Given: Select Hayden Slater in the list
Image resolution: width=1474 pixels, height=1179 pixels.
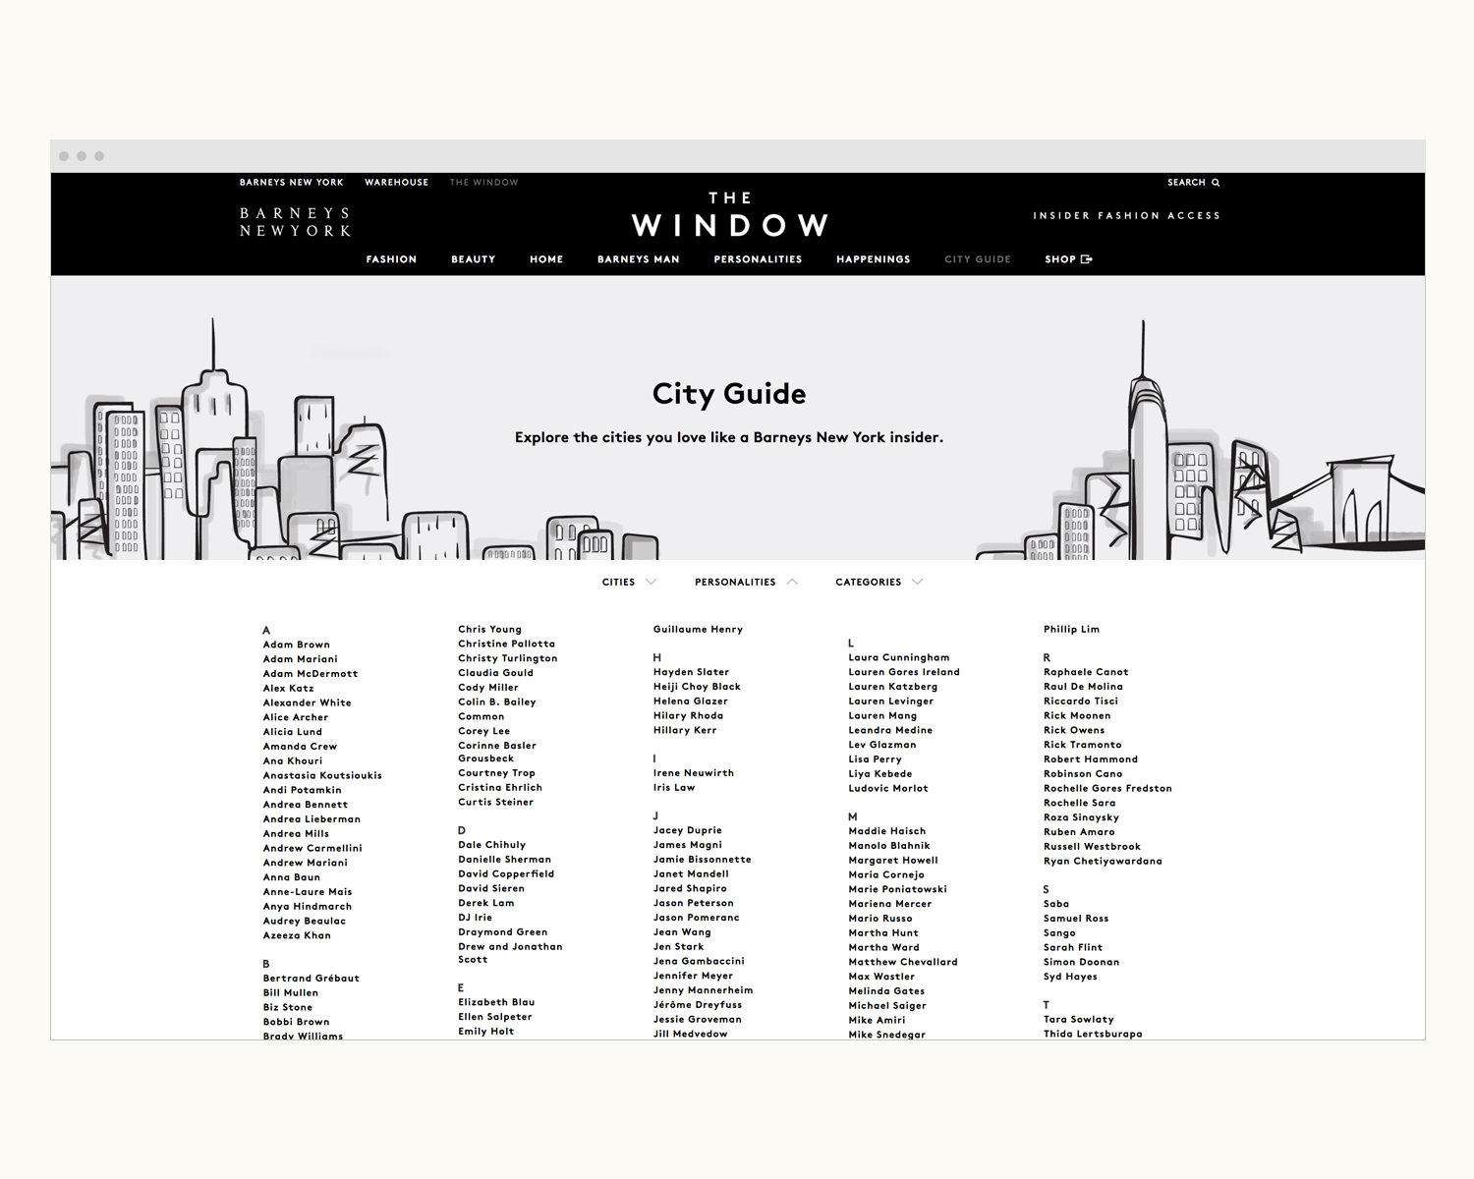Looking at the screenshot, I should [x=692, y=672].
